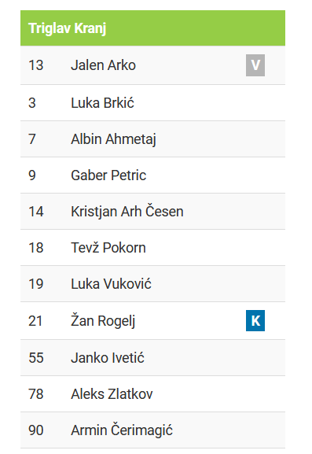Open Armin Čerimagić's player entry
Screen dimensions: 312x454
tap(122, 430)
